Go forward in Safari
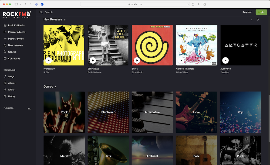270x165 pixels. point(31,4)
